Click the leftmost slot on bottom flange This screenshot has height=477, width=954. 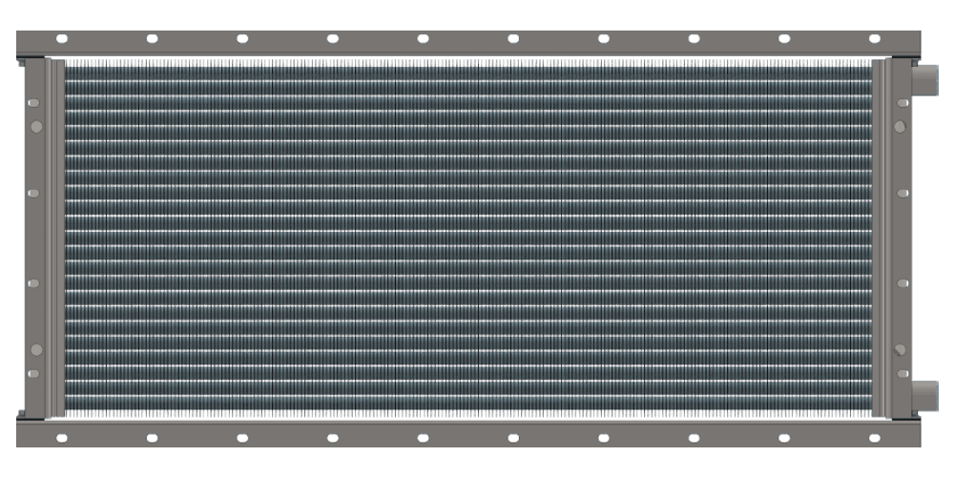point(62,438)
